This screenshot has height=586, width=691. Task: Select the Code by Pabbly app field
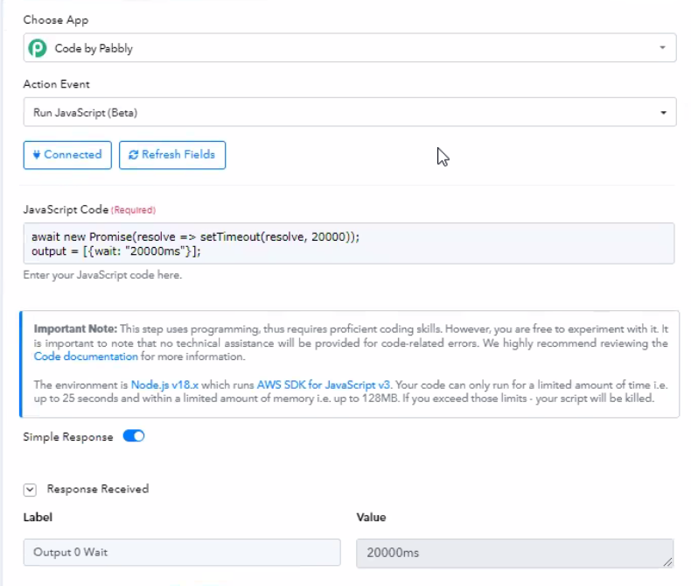(x=350, y=47)
